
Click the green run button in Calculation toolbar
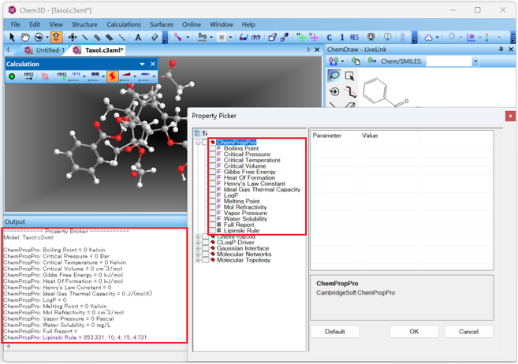(12, 76)
